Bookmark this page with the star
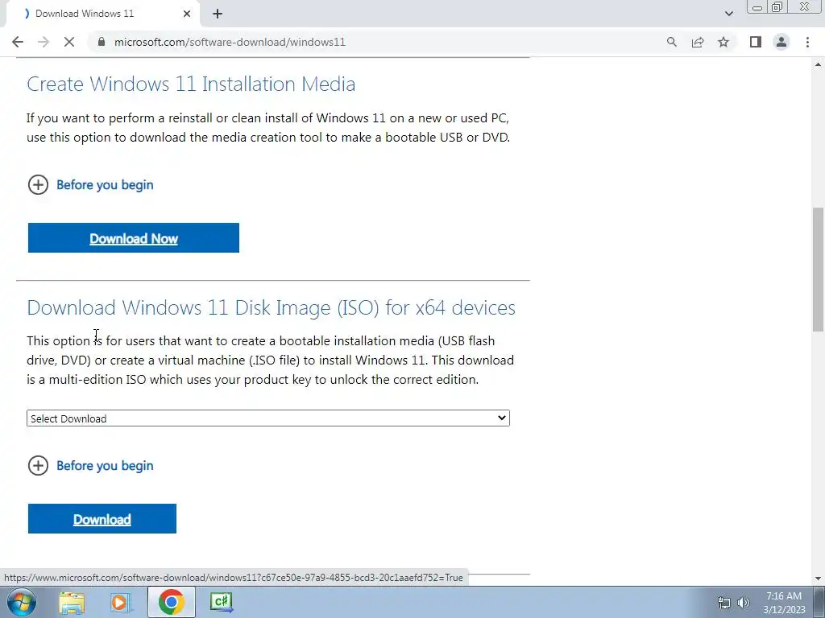The image size is (825, 618). pyautogui.click(x=723, y=42)
